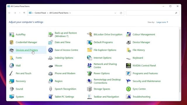The image size is (187, 105).
Task: Open the Recovery icon
Action: point(12,81)
